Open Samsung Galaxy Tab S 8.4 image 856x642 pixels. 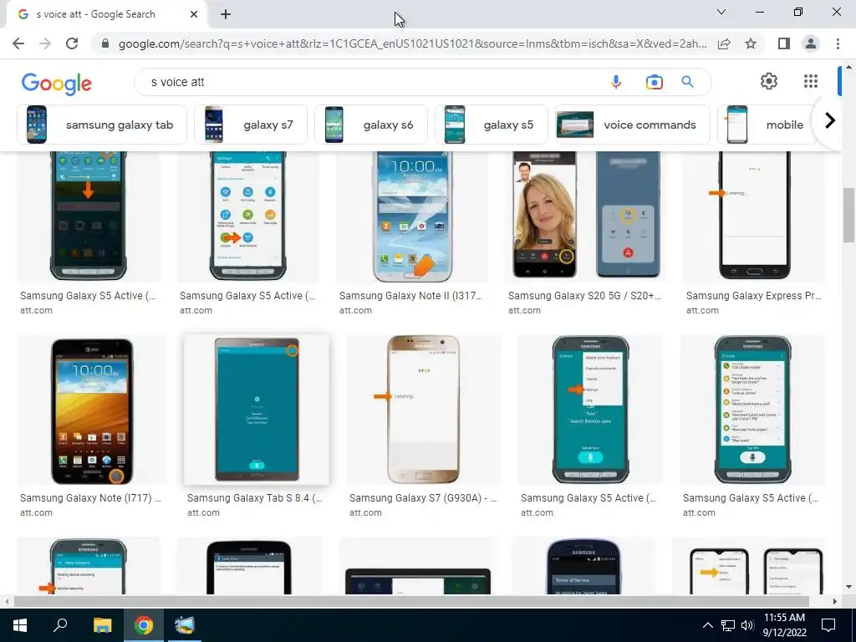(x=257, y=410)
